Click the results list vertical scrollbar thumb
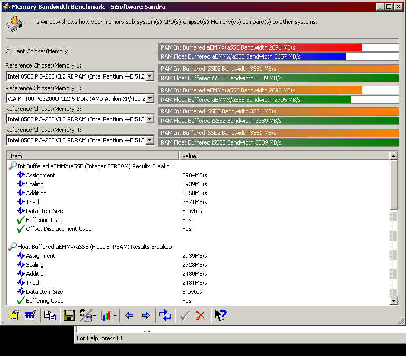The width and height of the screenshot is (406, 356). 393,185
